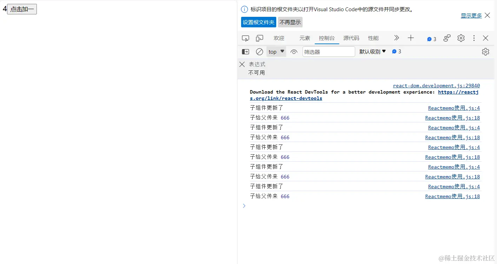Click the counter value 4 on the page

coord(5,9)
